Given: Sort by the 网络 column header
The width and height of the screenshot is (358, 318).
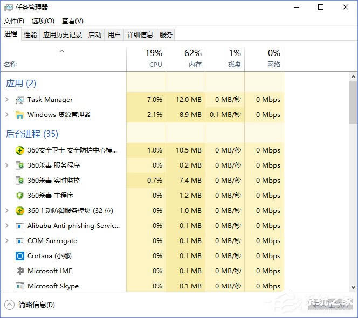Looking at the screenshot, I should tap(264, 59).
